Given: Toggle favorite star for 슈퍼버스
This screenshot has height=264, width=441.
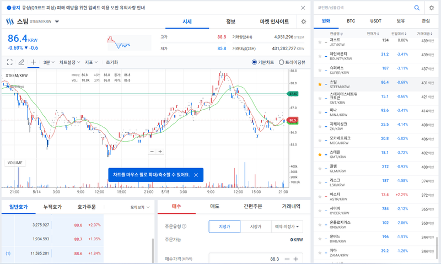Looking at the screenshot, I should click(320, 71).
